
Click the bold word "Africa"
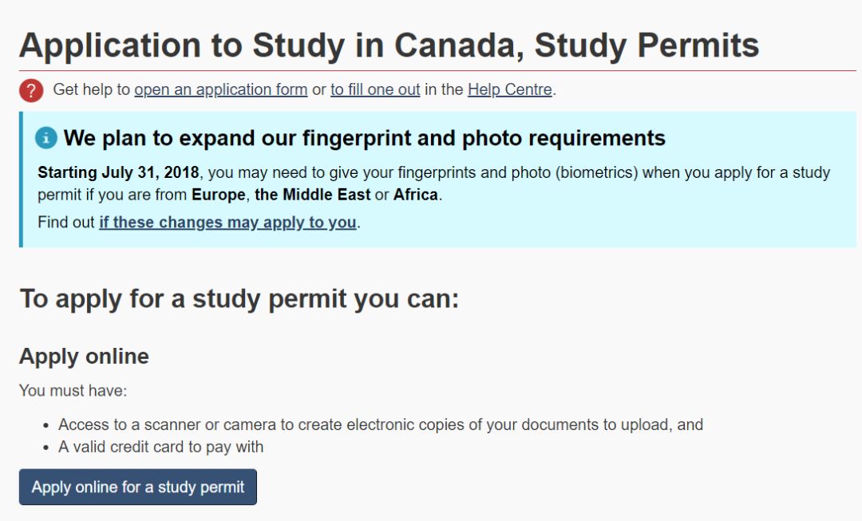pyautogui.click(x=416, y=195)
